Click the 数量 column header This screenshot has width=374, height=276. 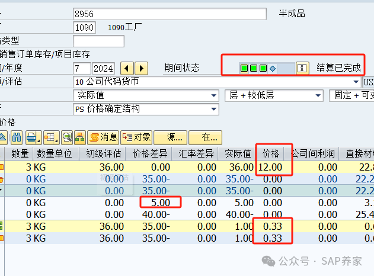pos(20,154)
